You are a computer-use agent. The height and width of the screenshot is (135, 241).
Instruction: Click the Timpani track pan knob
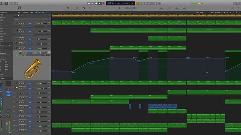(49, 111)
